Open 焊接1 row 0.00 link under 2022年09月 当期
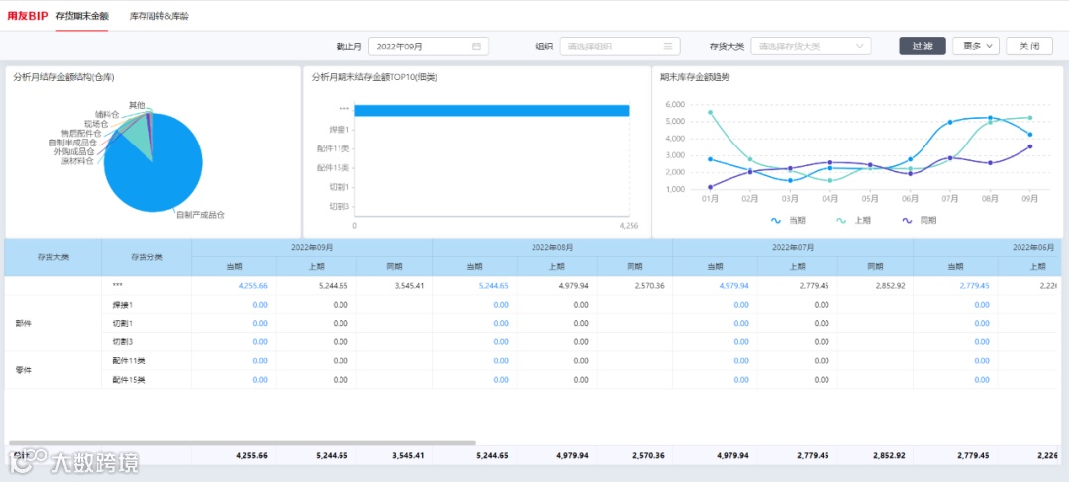Viewport: 1069px width, 482px height. pyautogui.click(x=260, y=305)
